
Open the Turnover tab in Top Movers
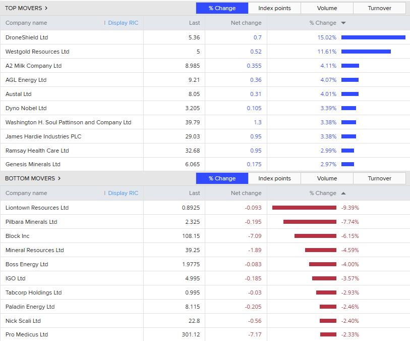379,8
